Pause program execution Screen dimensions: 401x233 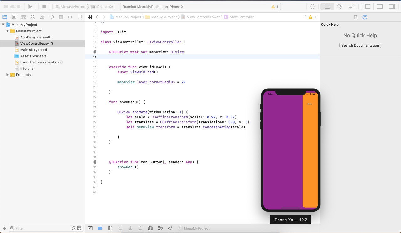pyautogui.click(x=110, y=228)
